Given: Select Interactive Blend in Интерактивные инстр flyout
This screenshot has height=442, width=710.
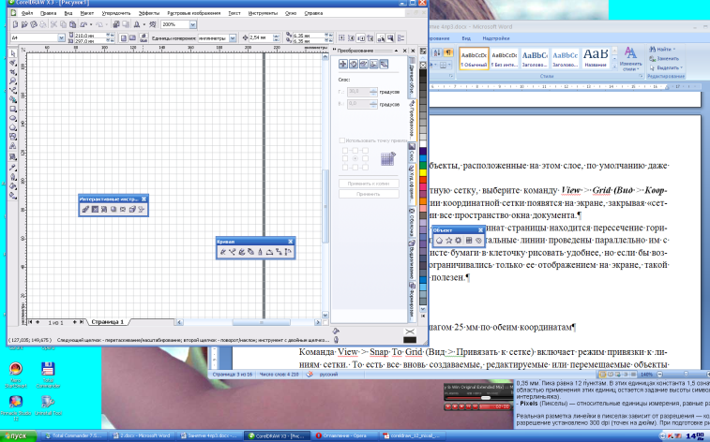Looking at the screenshot, I should tap(85, 209).
